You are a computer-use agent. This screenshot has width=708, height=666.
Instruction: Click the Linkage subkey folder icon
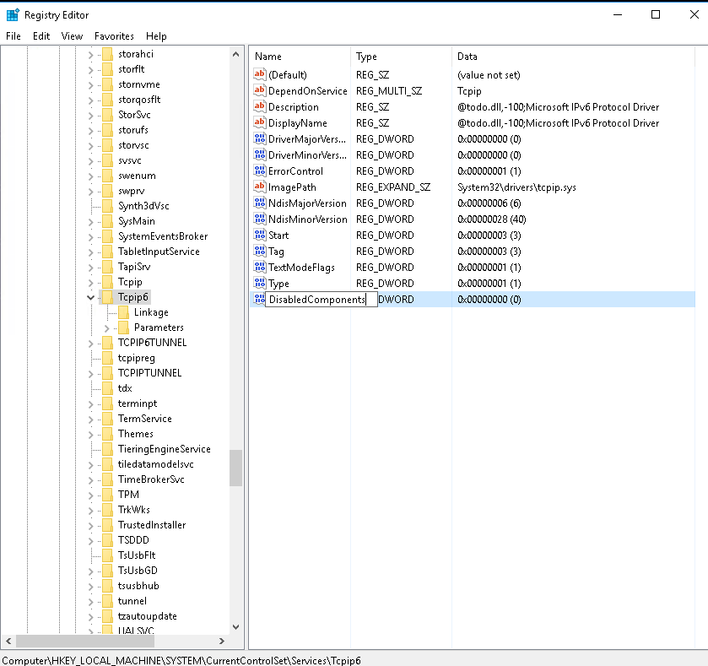tap(123, 312)
